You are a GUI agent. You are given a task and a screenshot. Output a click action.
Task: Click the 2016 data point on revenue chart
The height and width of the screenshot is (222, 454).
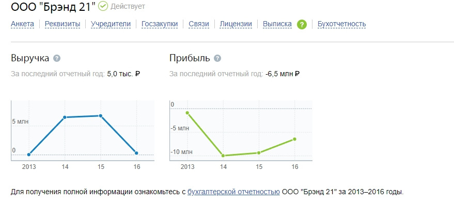tap(136, 153)
